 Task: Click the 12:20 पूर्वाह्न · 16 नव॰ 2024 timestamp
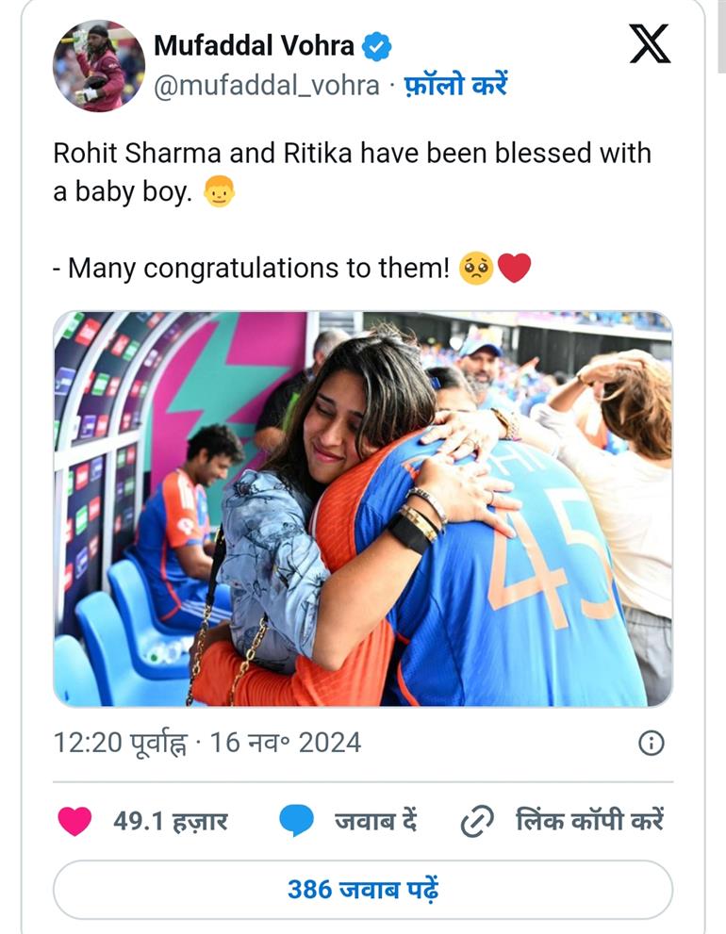click(207, 743)
